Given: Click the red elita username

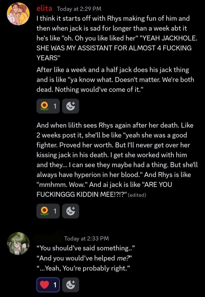Looking at the screenshot, I should tap(44, 8).
